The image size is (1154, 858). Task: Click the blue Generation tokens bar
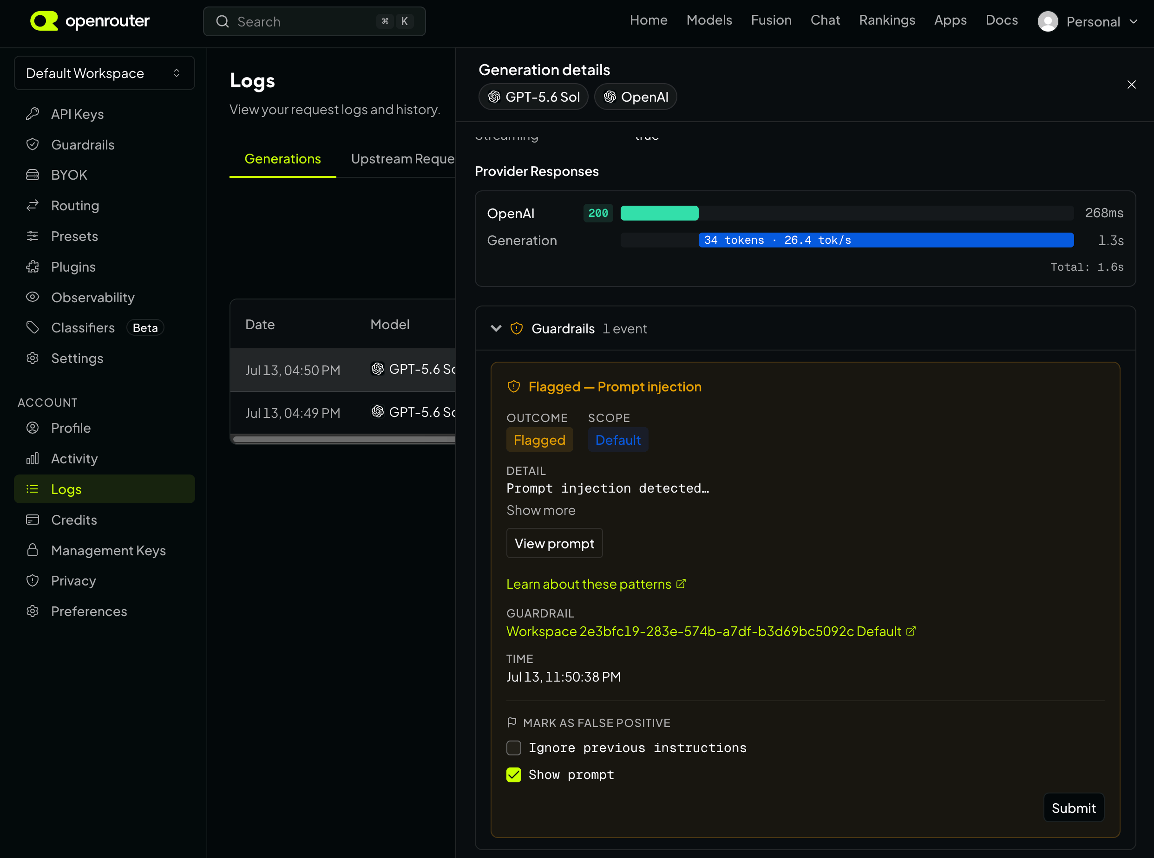pyautogui.click(x=886, y=240)
